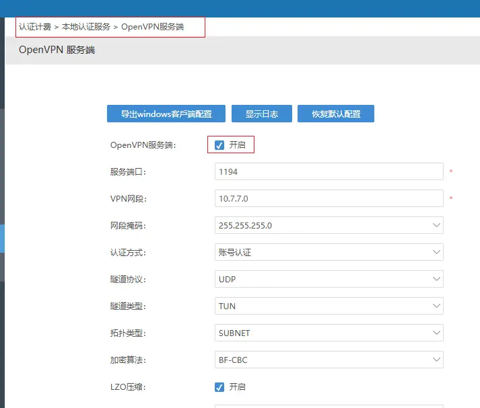The width and height of the screenshot is (480, 408).
Task: Click the partially visible field below LZO压缩
Action: pyautogui.click(x=329, y=405)
